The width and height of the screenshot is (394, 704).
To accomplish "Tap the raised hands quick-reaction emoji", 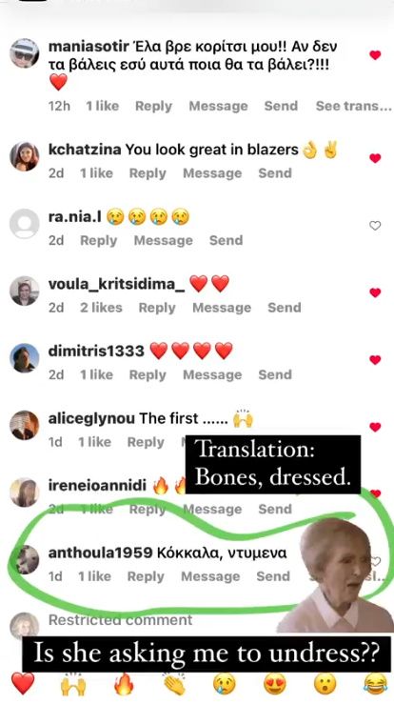I will tap(73, 683).
